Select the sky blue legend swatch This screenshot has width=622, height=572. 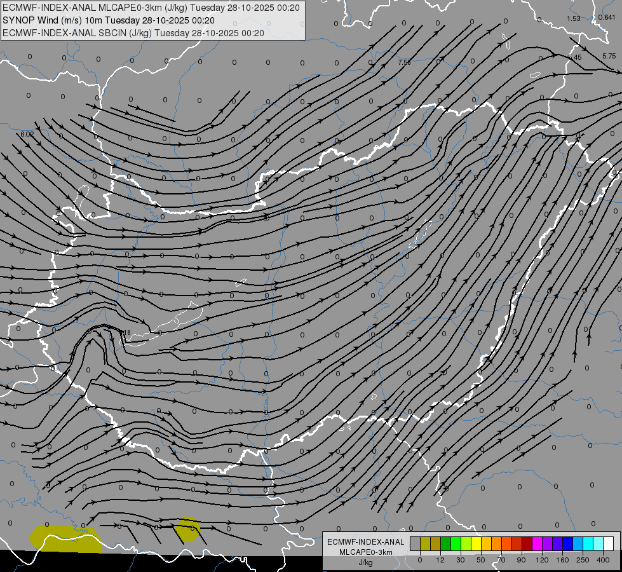[578, 543]
